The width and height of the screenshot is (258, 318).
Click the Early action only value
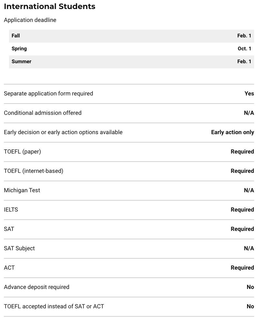tap(232, 132)
